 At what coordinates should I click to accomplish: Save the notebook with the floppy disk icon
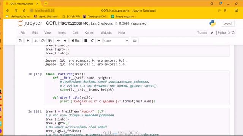coord(20,40)
